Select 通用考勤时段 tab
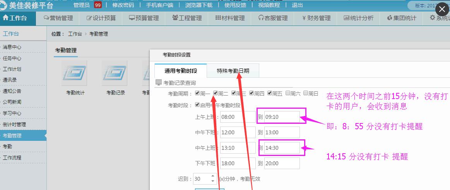This screenshot has width=450, height=190. tap(181, 71)
